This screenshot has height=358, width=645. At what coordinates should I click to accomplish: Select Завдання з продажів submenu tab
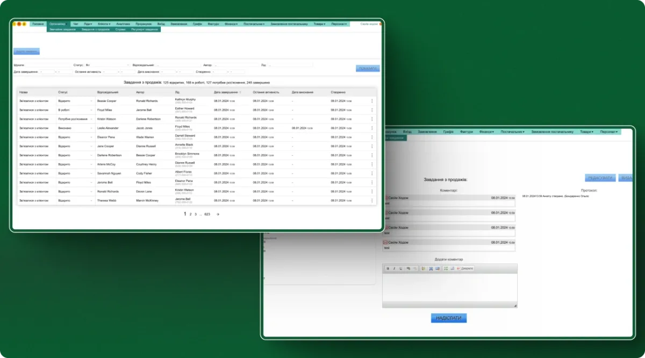(x=96, y=30)
